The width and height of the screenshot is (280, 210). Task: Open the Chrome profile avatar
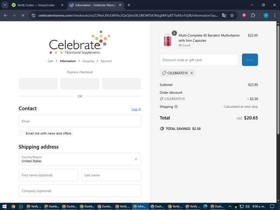[x=266, y=16]
